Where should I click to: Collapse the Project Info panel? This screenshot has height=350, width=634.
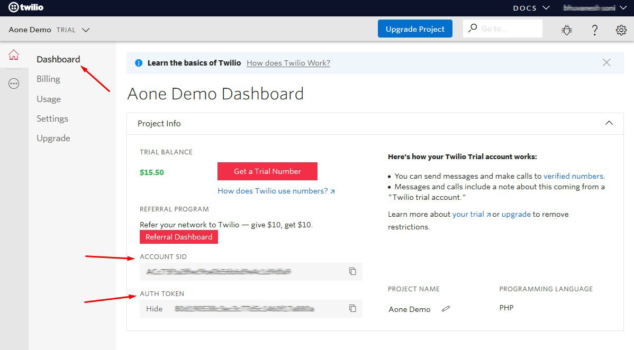coord(609,123)
